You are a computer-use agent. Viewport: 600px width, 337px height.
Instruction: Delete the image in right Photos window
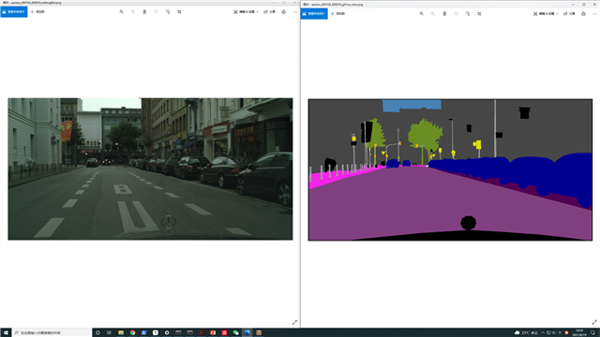[x=444, y=14]
